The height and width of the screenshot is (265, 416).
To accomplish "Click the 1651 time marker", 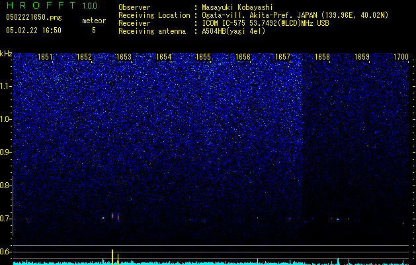I will click(45, 57).
